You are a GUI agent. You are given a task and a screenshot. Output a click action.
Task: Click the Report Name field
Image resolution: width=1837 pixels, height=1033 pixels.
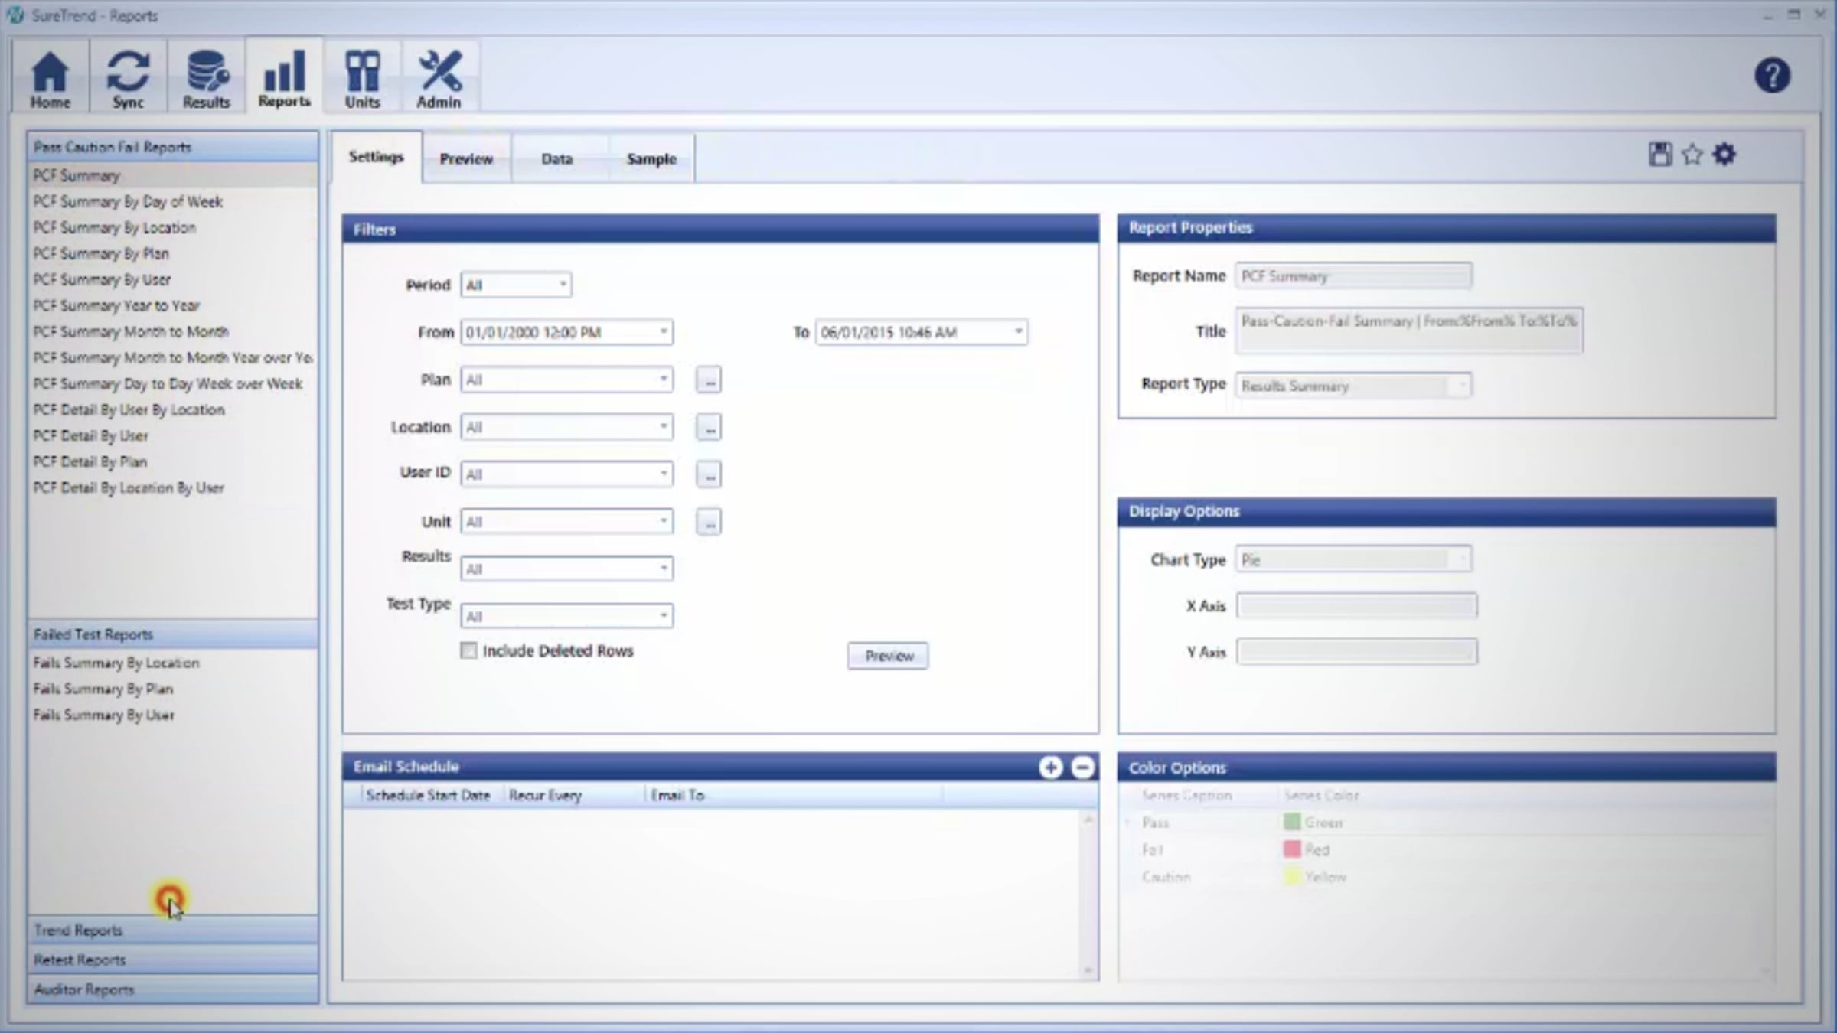[1353, 275]
